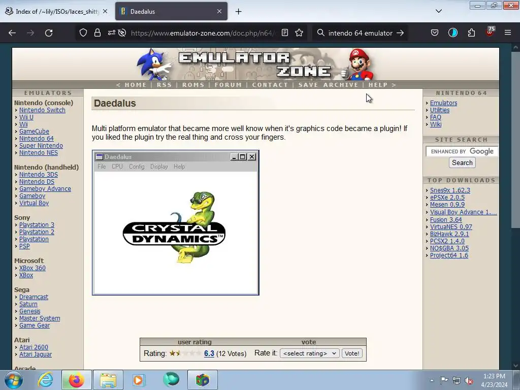The image size is (520, 390).
Task: Click the autoplay blocked icon in address bar
Action: coord(122,33)
